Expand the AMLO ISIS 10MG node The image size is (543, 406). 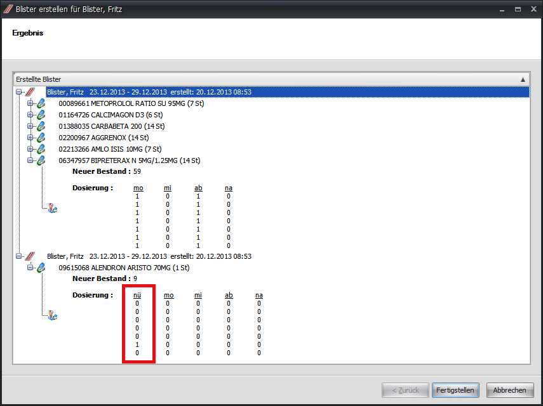pyautogui.click(x=30, y=149)
